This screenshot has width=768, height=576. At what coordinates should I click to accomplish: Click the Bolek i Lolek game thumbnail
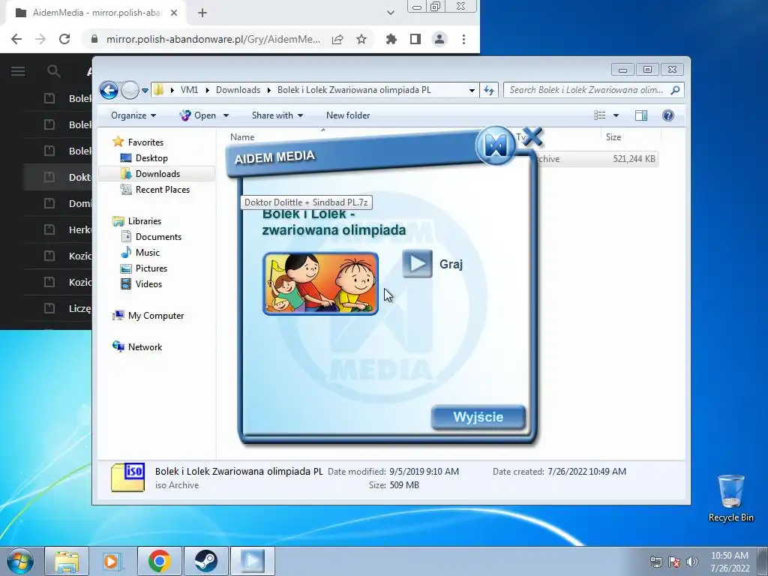coord(321,283)
